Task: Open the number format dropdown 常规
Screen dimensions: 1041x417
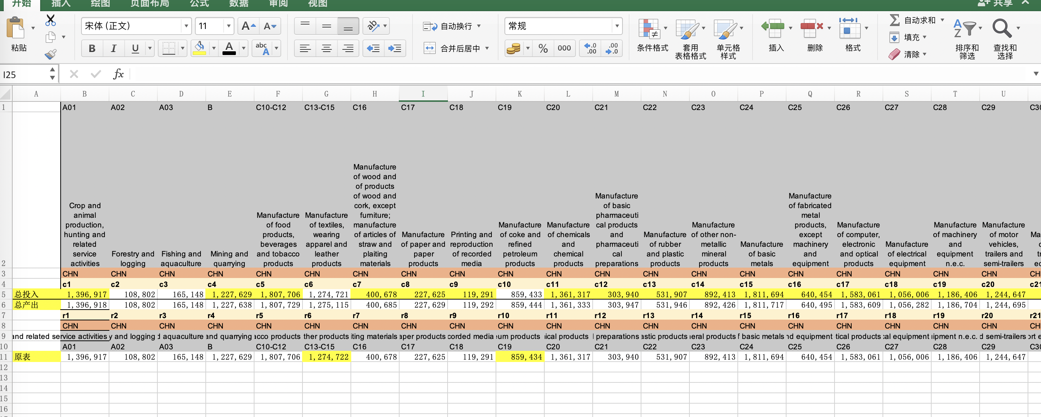Action: pyautogui.click(x=617, y=26)
